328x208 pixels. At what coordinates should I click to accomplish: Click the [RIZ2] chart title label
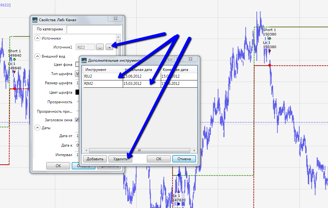pos(5,5)
